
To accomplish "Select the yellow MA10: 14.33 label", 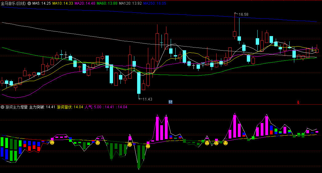I will pyautogui.click(x=63, y=3).
